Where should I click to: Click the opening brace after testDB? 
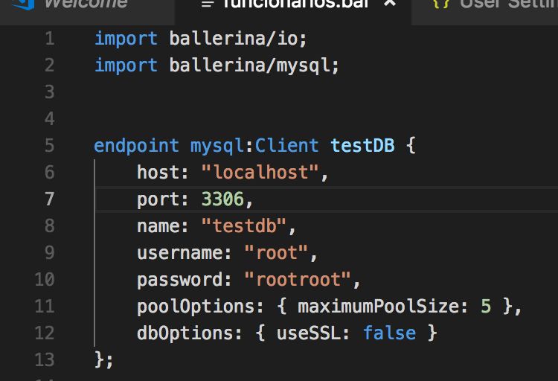coord(411,146)
